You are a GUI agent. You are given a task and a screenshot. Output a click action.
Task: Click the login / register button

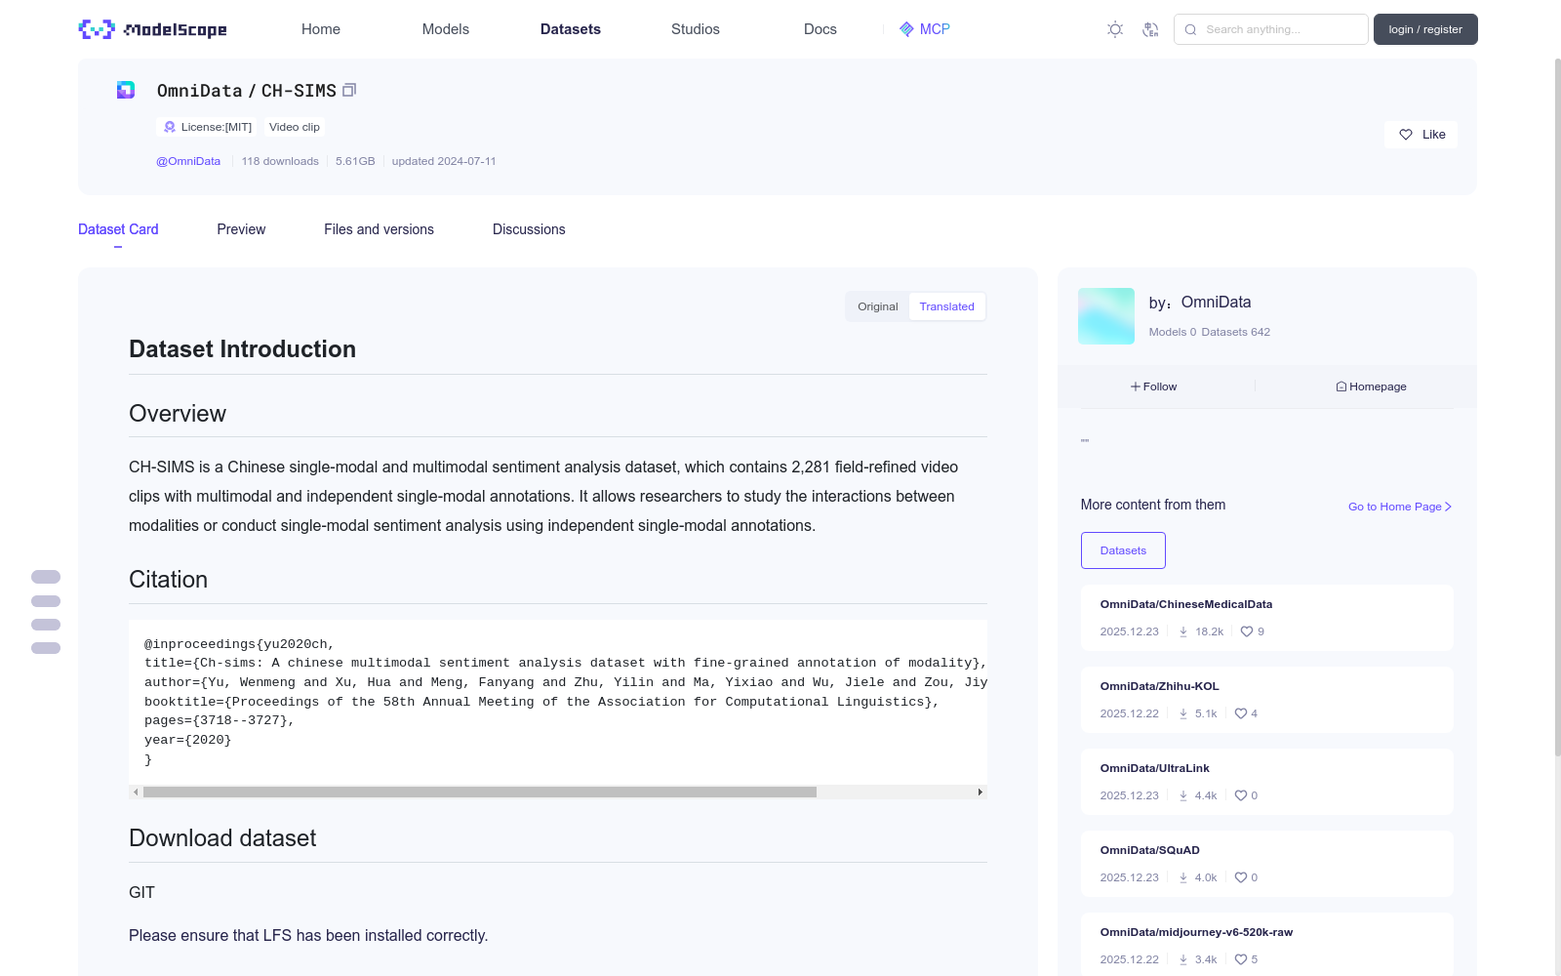pyautogui.click(x=1425, y=29)
